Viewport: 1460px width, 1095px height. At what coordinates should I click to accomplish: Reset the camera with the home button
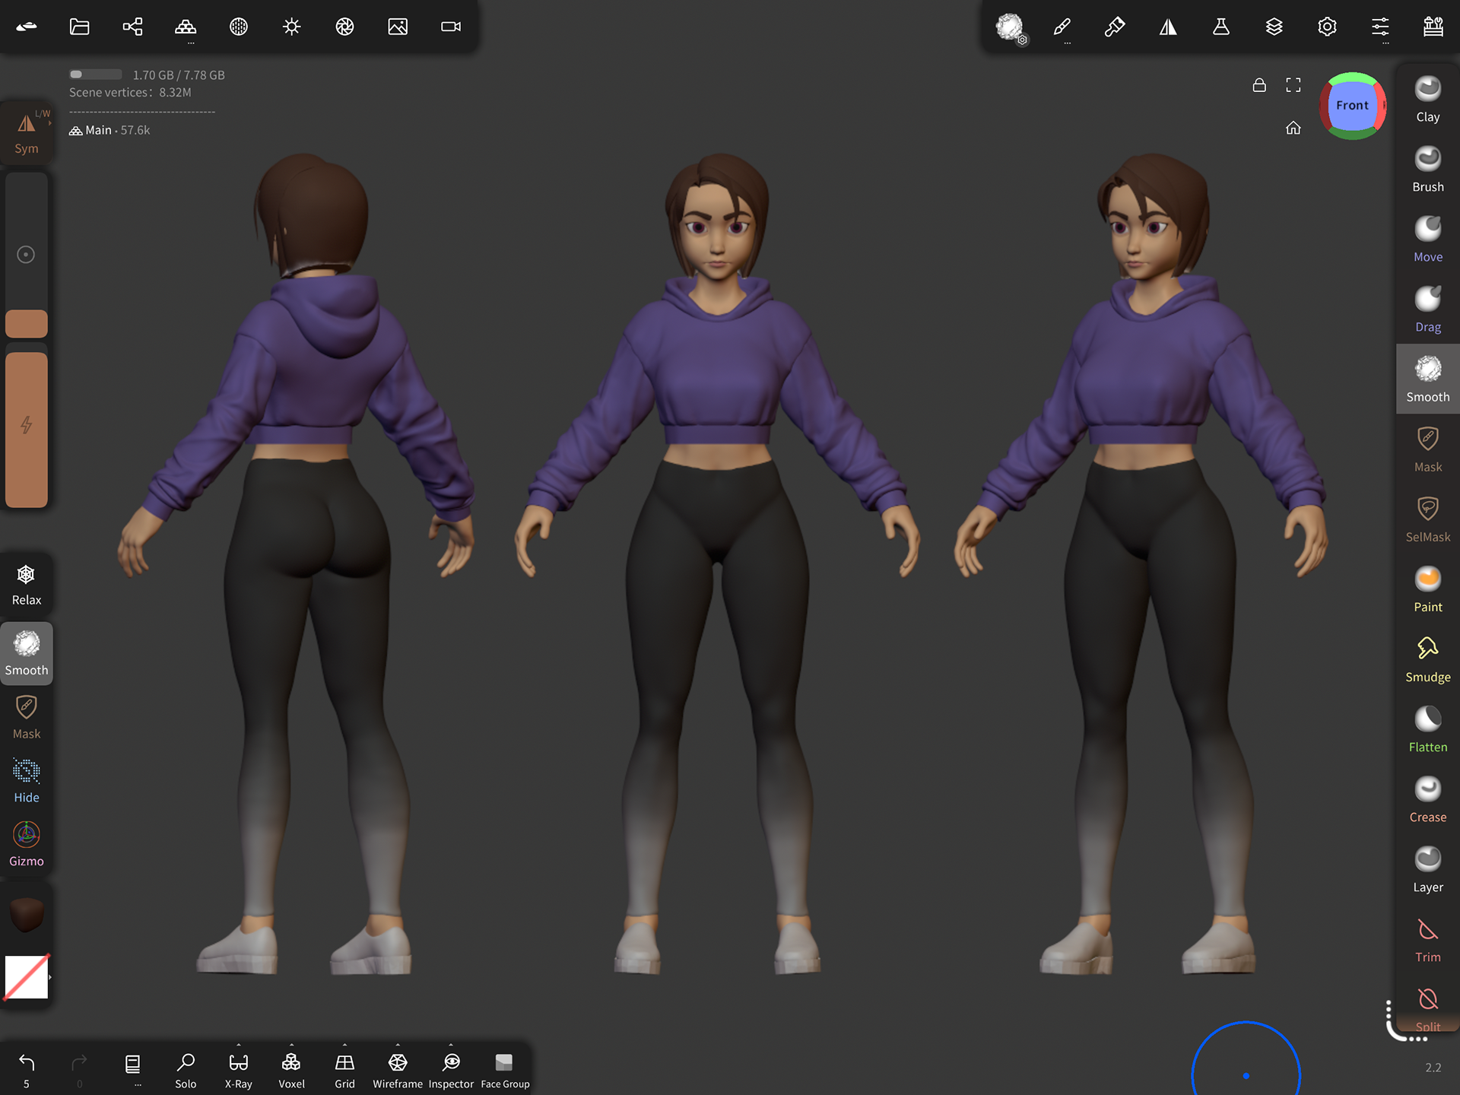click(x=1293, y=128)
